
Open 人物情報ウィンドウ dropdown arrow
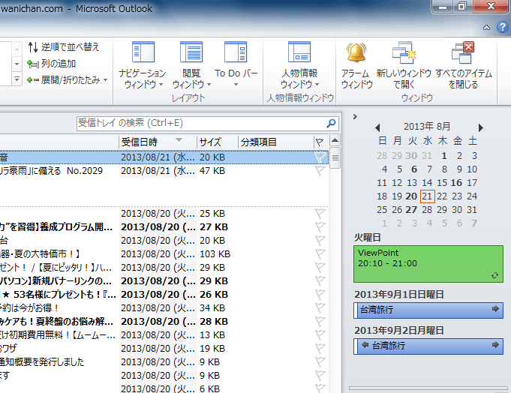coord(317,85)
